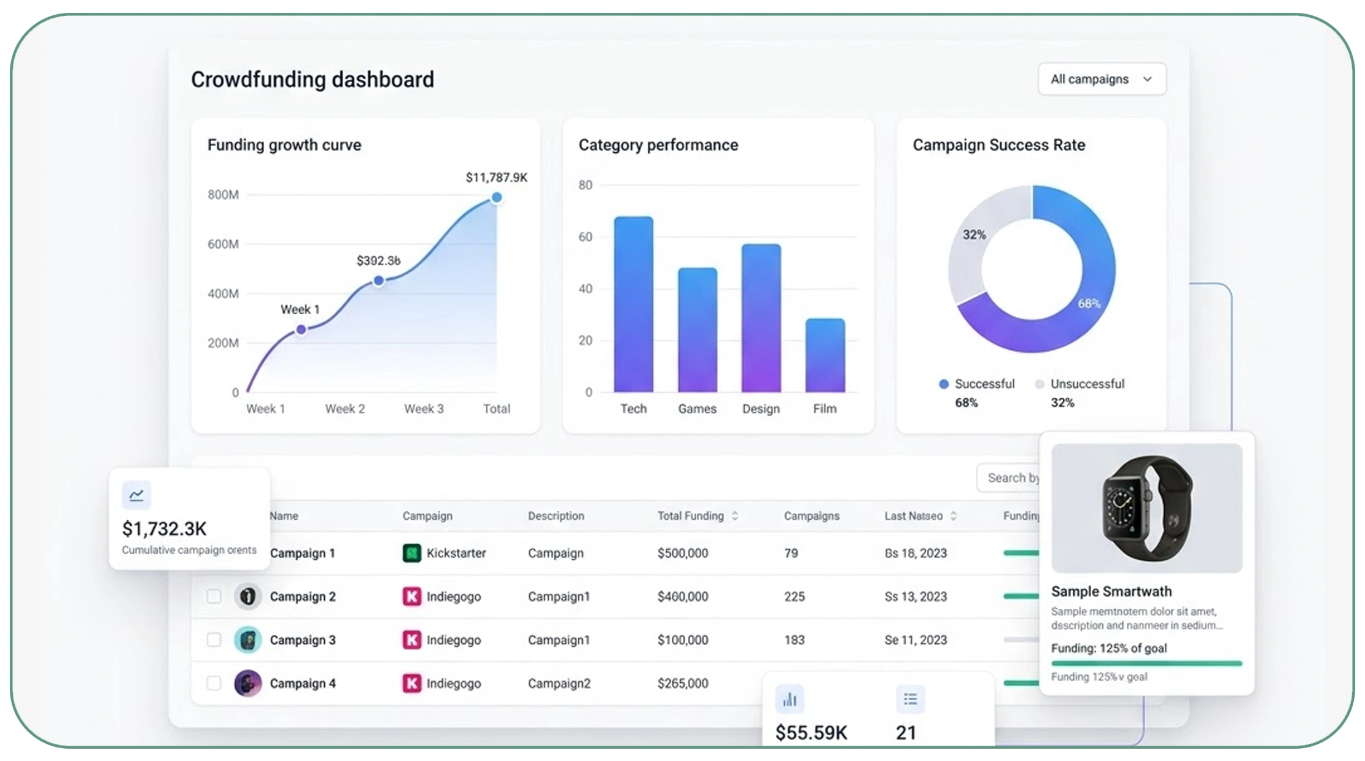Screen dimensions: 1365x761
Task: Click the $500,000 funding value
Action: pyautogui.click(x=683, y=553)
